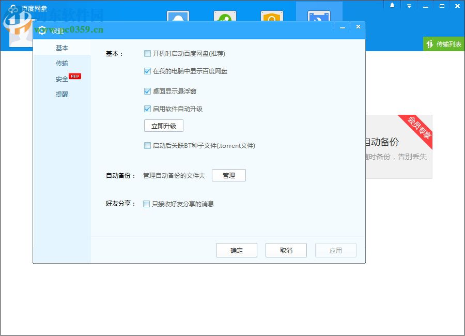The width and height of the screenshot is (465, 336).
Task: Uncheck 桌面显示悬浮窗
Action: tap(147, 90)
